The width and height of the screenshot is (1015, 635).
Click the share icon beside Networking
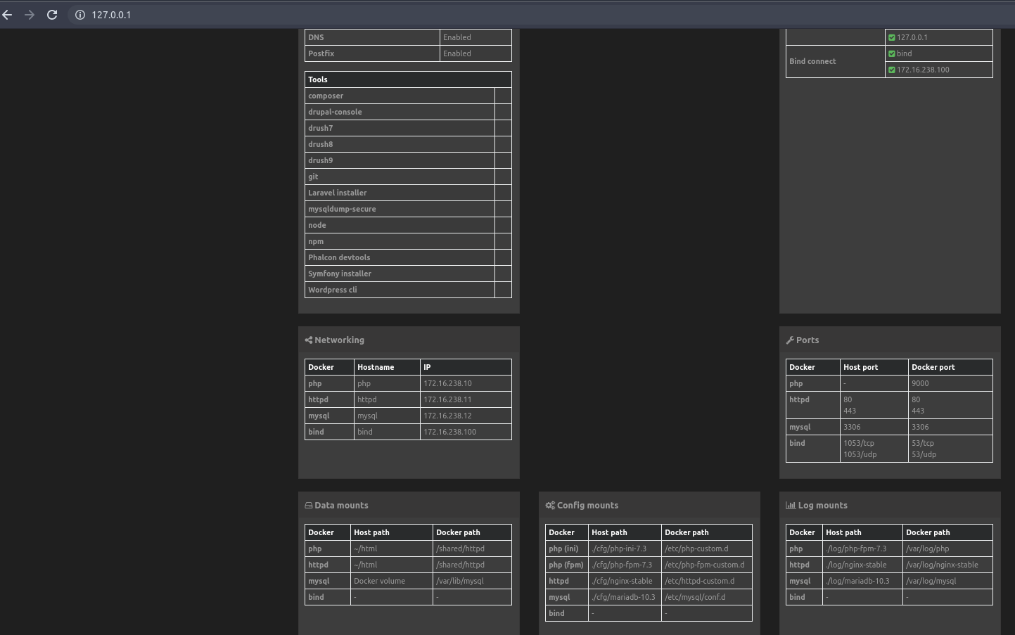[x=308, y=340]
